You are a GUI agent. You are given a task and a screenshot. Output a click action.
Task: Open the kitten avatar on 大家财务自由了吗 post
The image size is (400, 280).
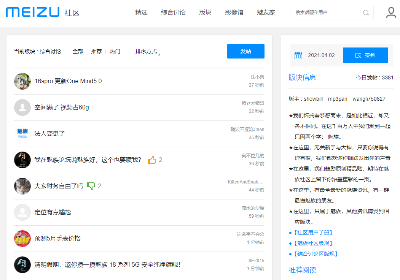click(x=22, y=186)
